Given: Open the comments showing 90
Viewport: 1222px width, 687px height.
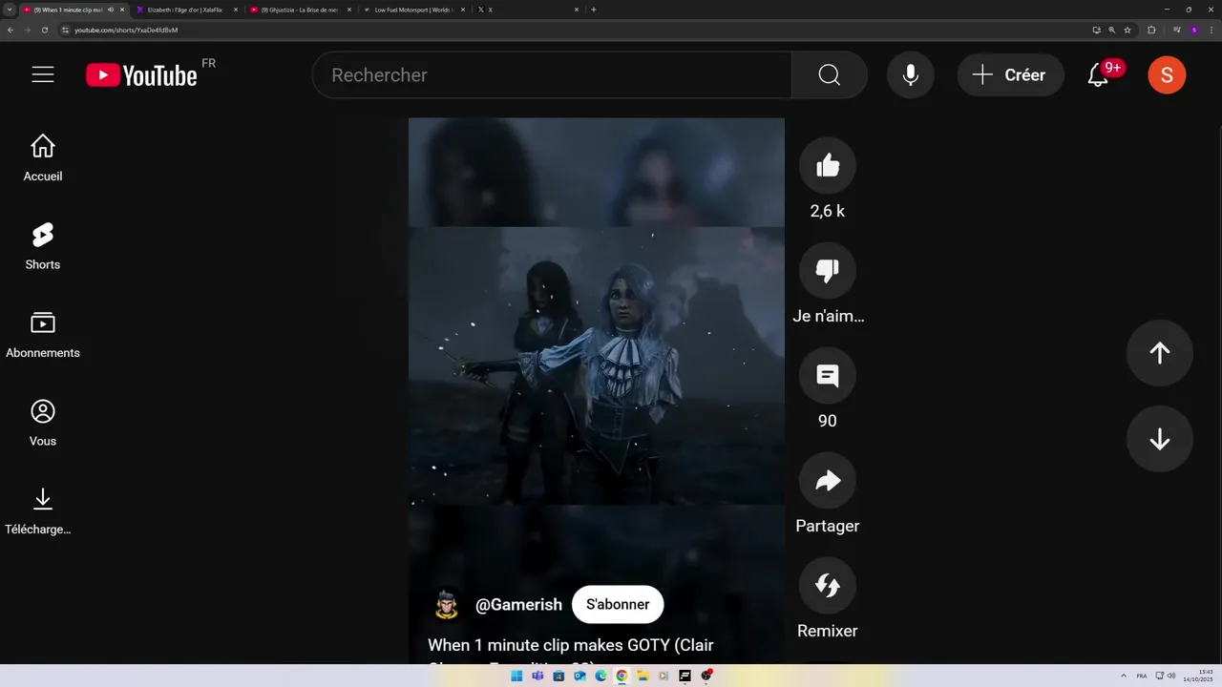Looking at the screenshot, I should coord(828,376).
